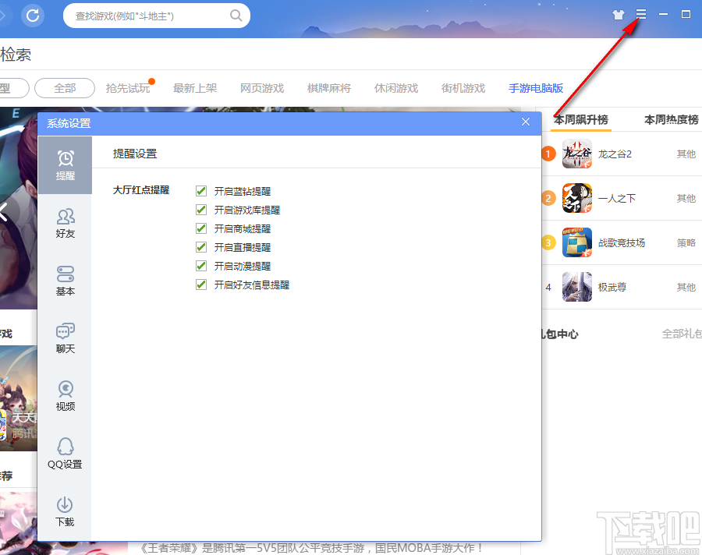702x555 pixels.
Task: Click the refresh icon in the toolbar
Action: click(x=32, y=15)
